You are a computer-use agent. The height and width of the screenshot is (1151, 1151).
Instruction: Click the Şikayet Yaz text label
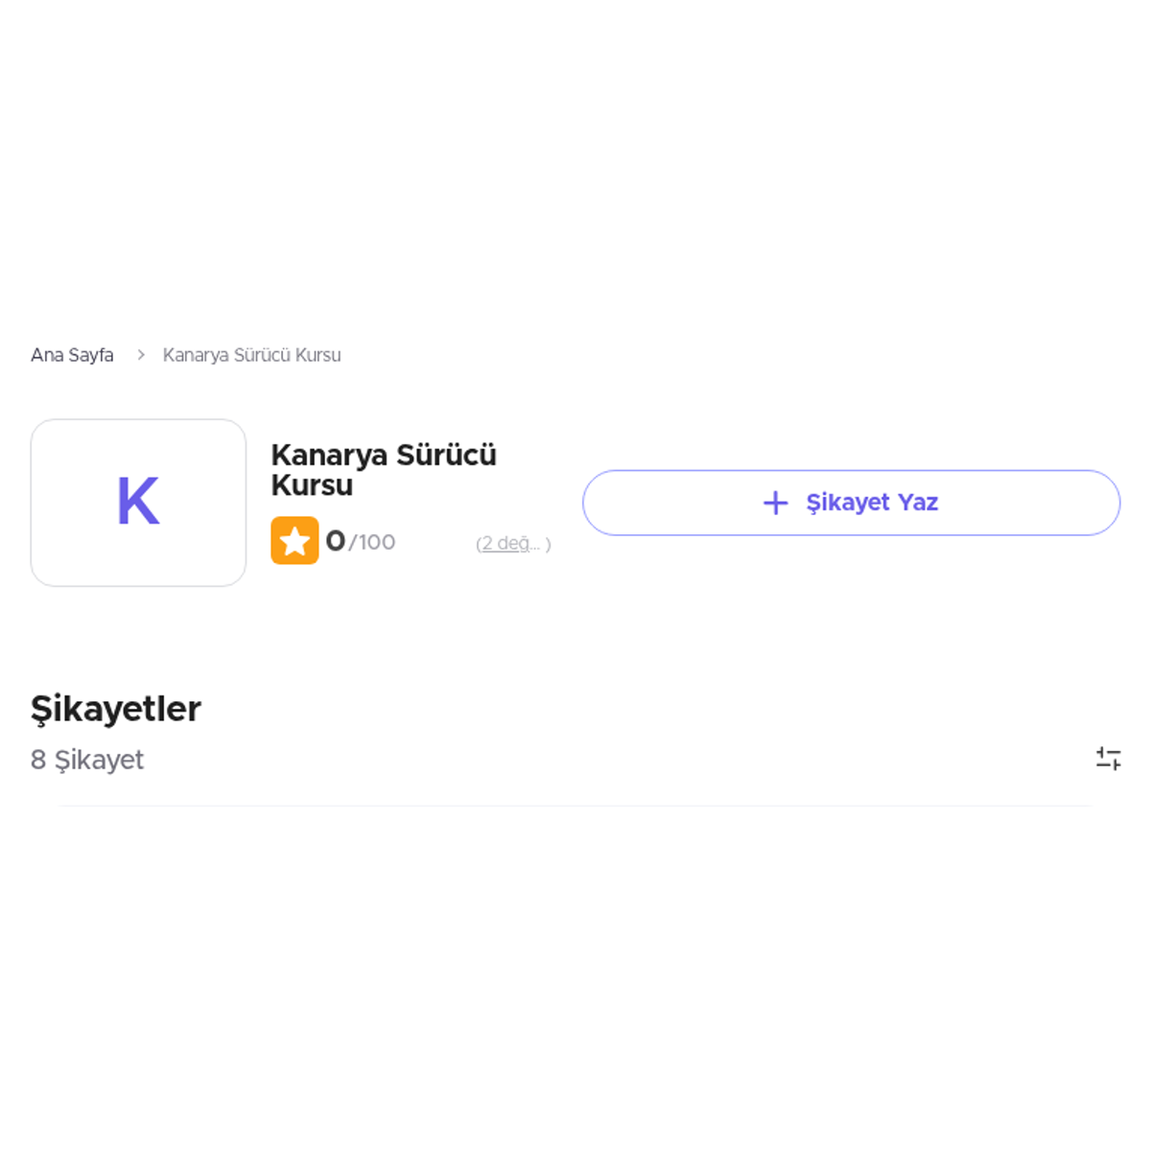(x=872, y=503)
